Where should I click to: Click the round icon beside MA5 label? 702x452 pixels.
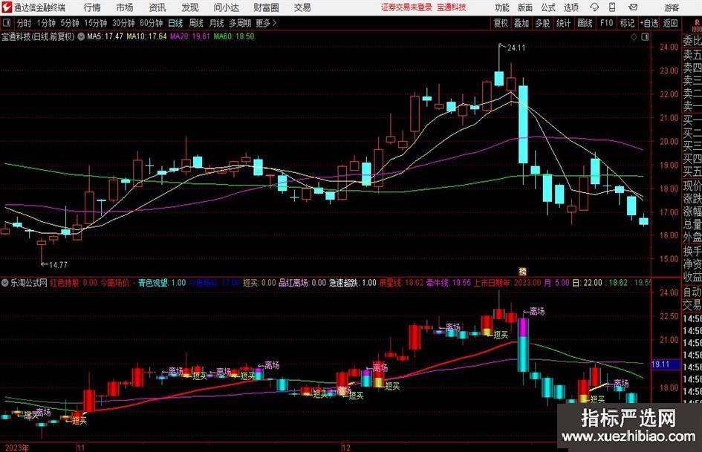coord(82,36)
